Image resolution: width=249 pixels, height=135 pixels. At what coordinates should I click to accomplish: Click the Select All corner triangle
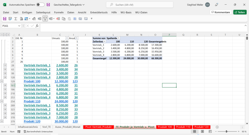pyautogui.click(x=13, y=35)
